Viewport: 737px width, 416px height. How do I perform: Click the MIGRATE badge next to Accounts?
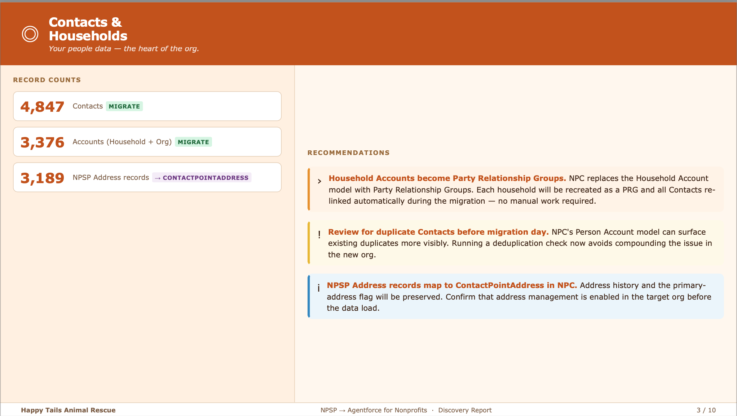point(193,142)
